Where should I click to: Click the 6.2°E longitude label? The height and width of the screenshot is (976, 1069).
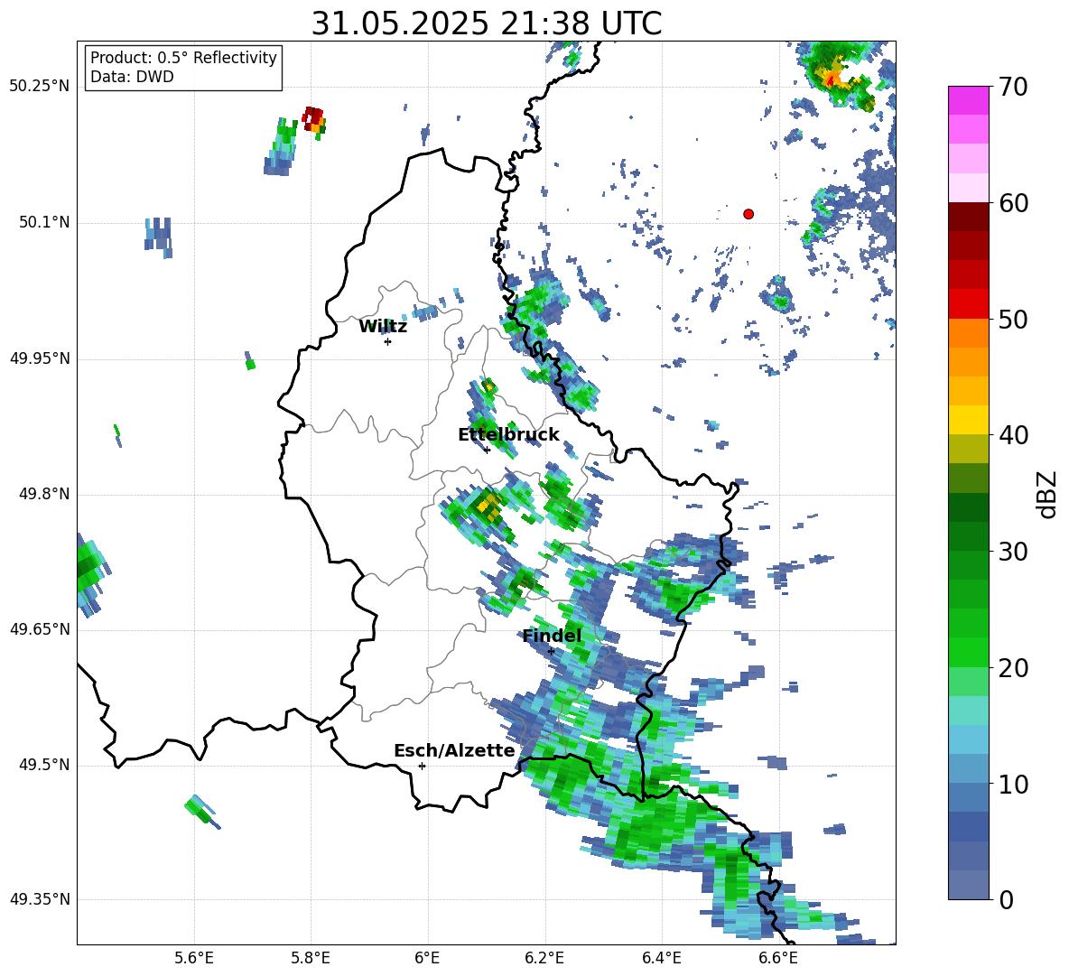click(544, 958)
